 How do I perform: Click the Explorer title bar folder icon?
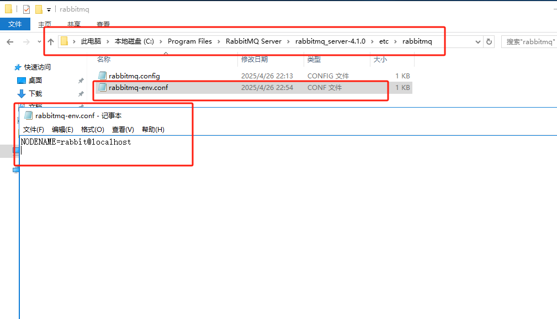pyautogui.click(x=8, y=9)
